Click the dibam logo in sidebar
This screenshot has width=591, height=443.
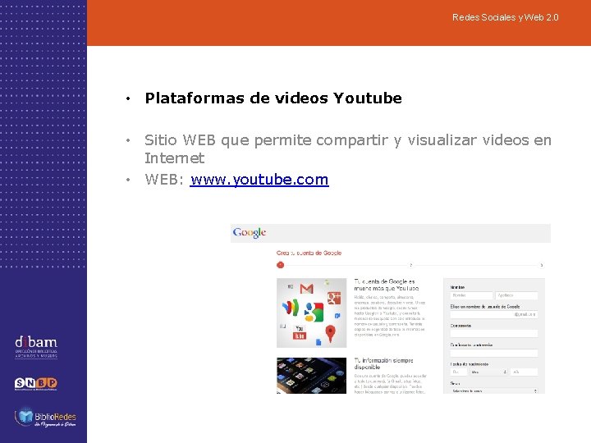coord(36,347)
